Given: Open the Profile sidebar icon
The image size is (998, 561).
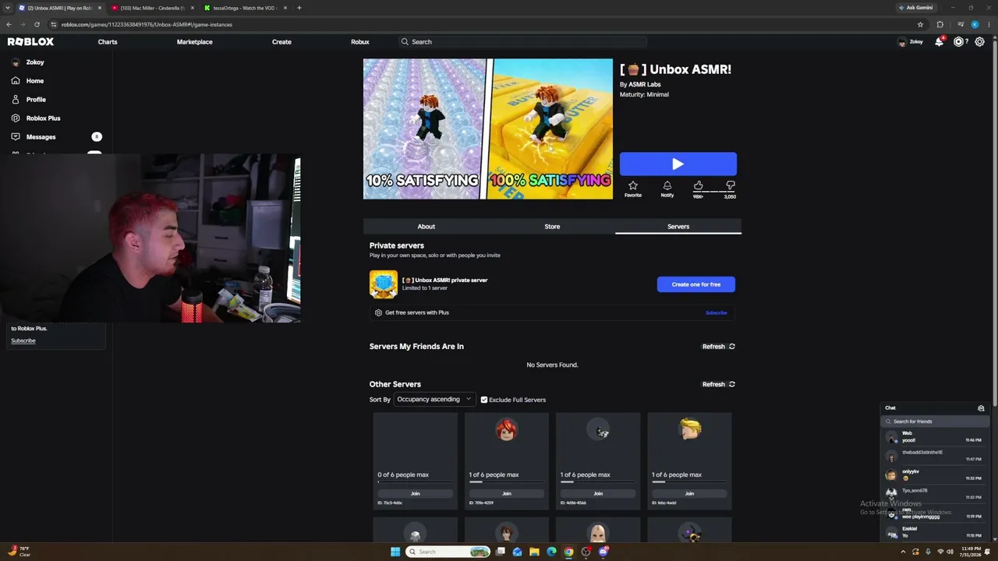Looking at the screenshot, I should coord(16,100).
